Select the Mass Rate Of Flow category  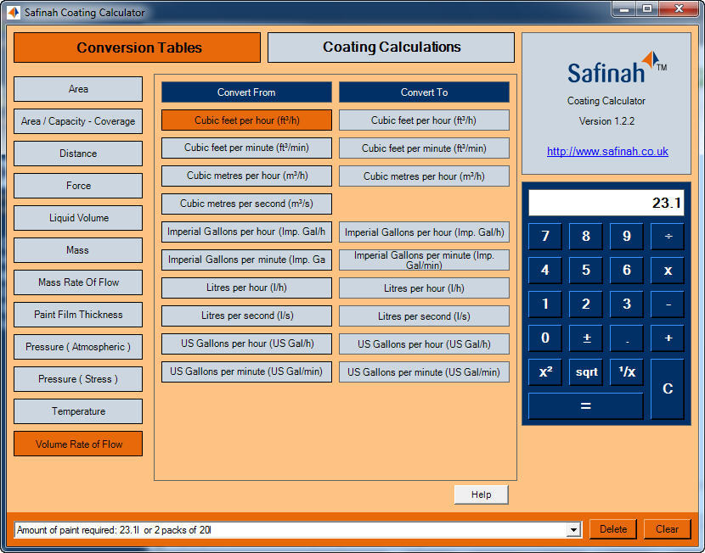point(77,282)
